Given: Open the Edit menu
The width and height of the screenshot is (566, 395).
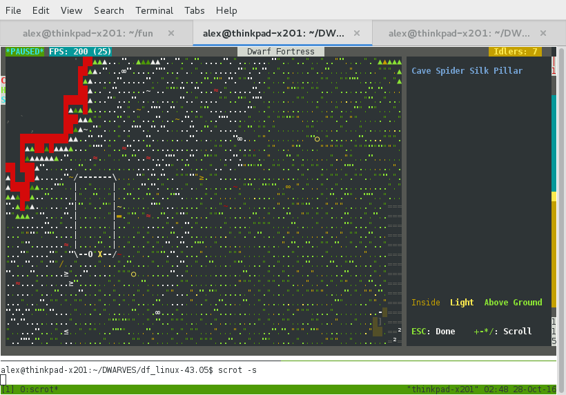Looking at the screenshot, I should [41, 10].
